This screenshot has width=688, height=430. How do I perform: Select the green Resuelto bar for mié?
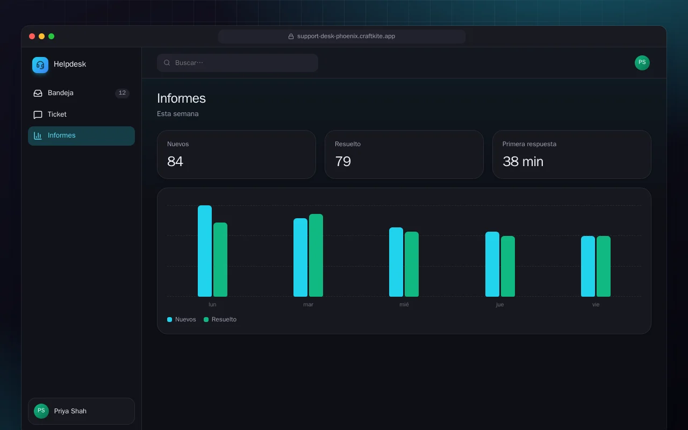click(412, 264)
